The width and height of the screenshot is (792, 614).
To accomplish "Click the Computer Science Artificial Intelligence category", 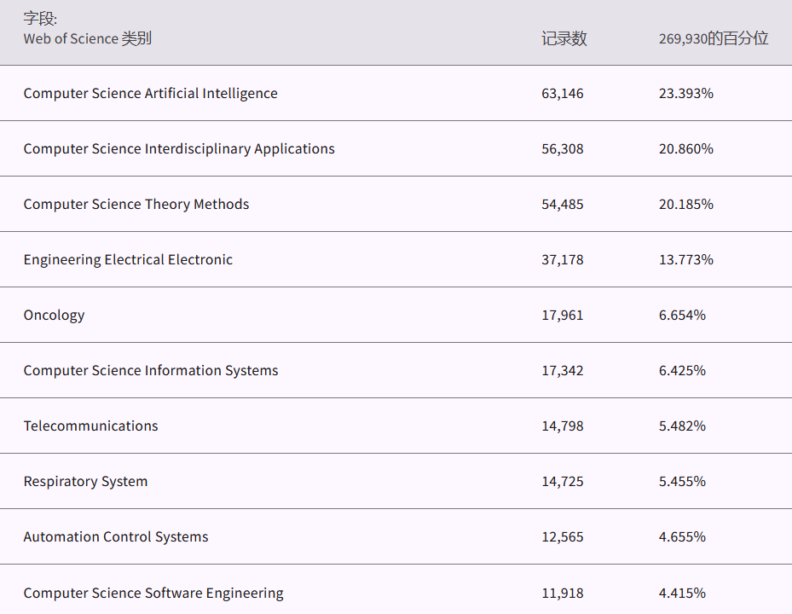I will 150,94.
